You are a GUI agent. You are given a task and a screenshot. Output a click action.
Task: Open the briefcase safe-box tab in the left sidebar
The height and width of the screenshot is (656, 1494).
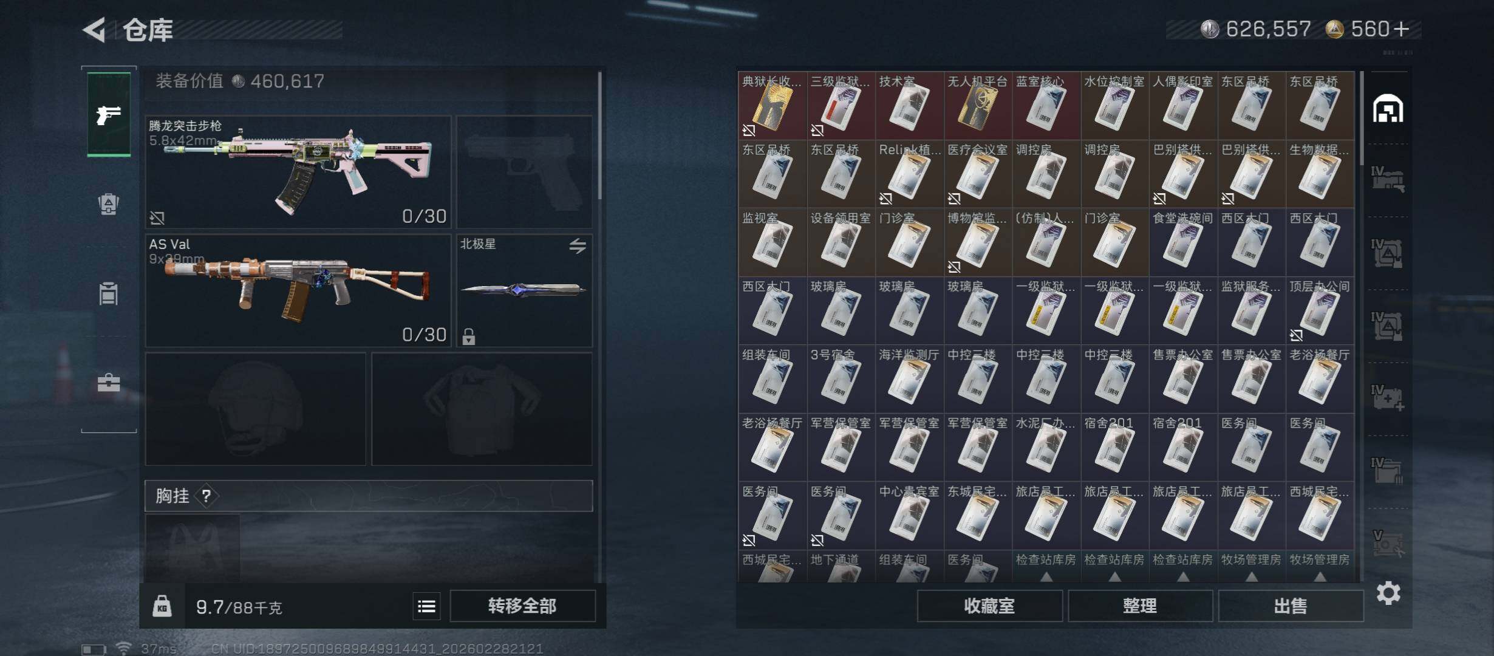pyautogui.click(x=108, y=383)
